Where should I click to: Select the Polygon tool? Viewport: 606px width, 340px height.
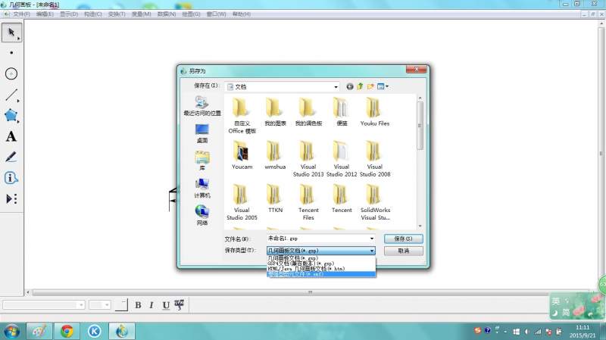[x=11, y=115]
